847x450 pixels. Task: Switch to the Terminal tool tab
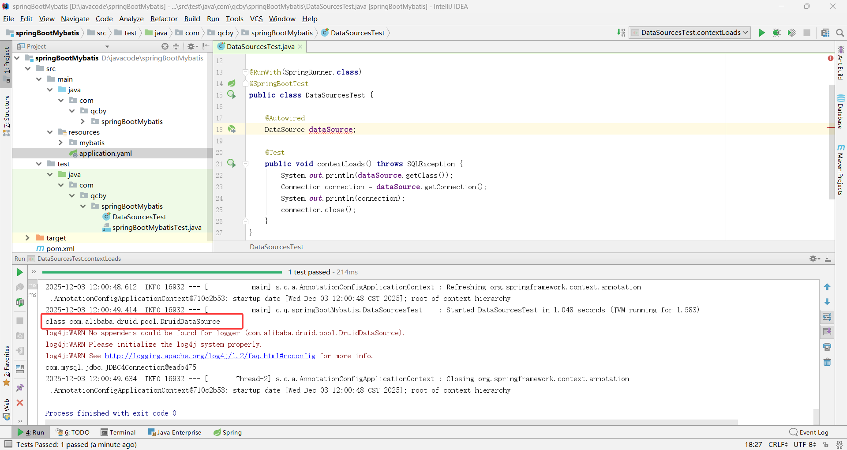click(x=118, y=432)
